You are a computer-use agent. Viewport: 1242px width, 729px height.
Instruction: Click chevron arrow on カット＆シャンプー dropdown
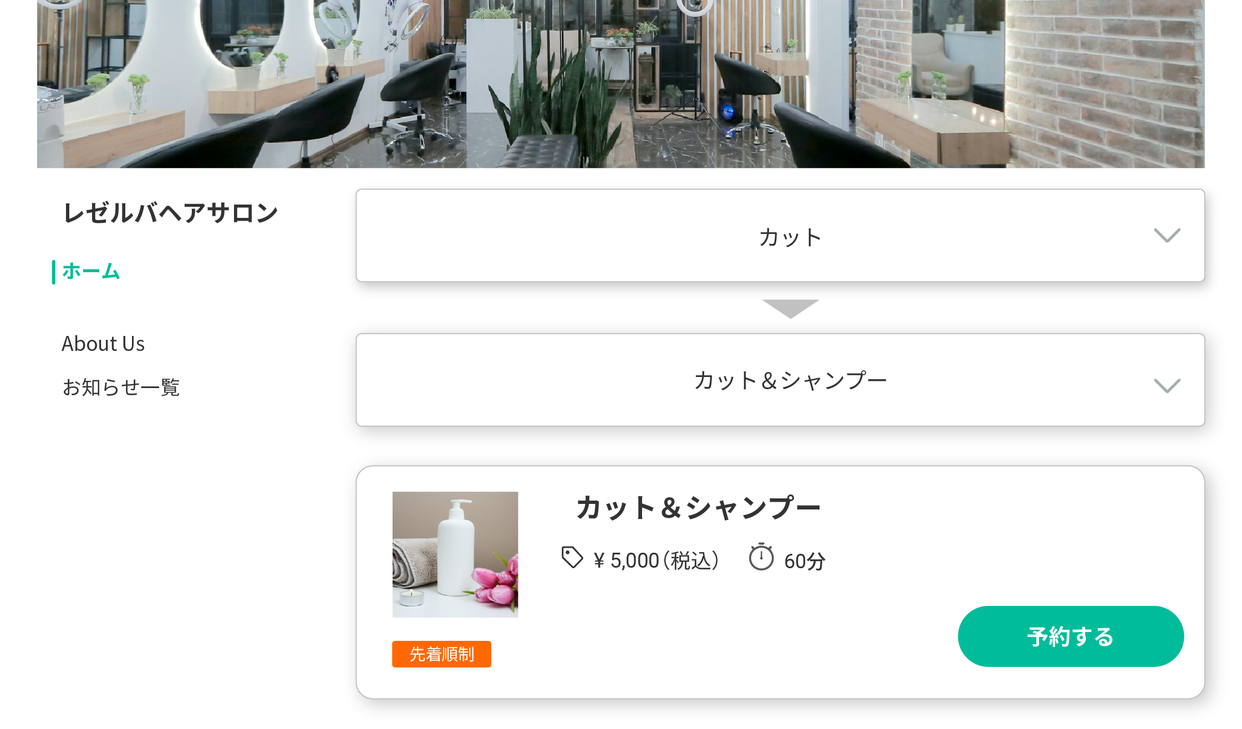click(x=1167, y=386)
